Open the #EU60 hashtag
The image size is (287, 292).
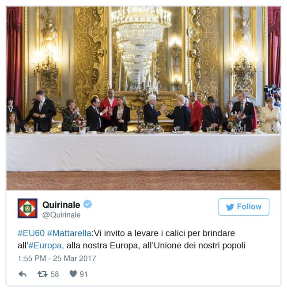point(31,233)
